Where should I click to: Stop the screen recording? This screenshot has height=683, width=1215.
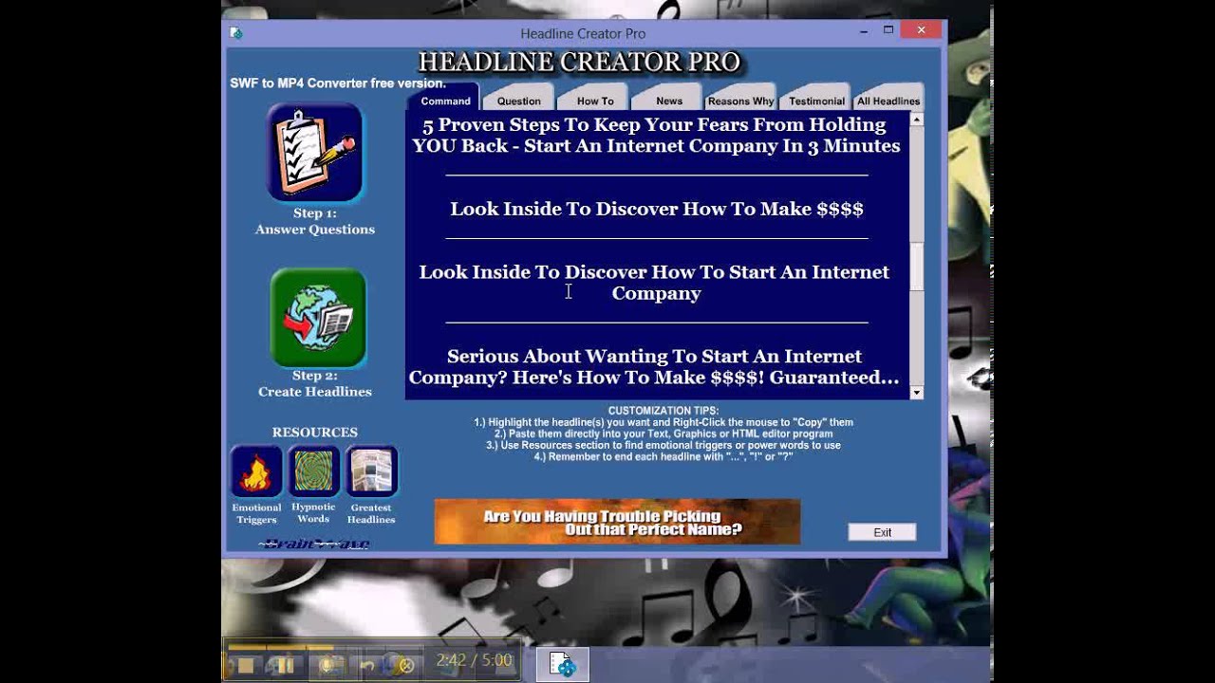click(x=246, y=666)
